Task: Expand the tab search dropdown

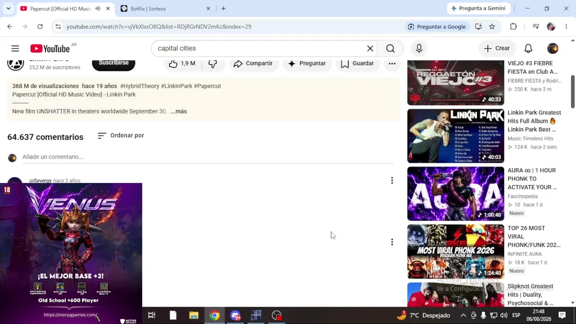Action: (8, 9)
